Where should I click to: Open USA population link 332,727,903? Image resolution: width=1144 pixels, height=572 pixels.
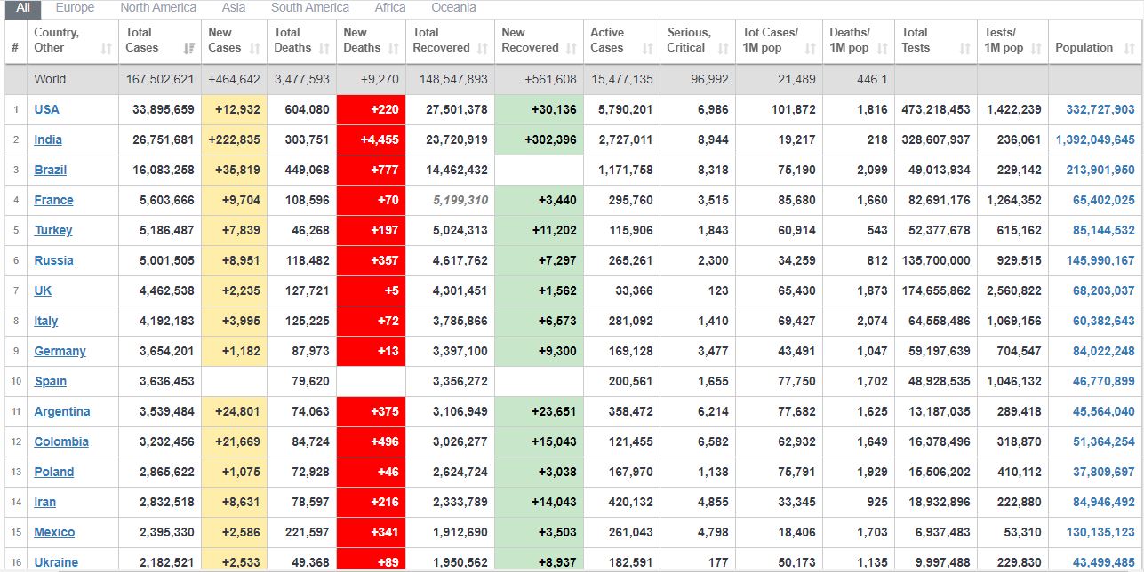coord(1100,109)
